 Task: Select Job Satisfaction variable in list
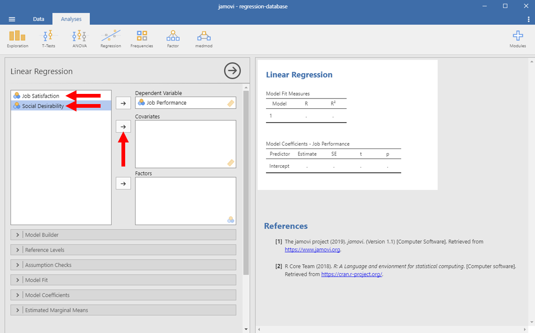[41, 96]
